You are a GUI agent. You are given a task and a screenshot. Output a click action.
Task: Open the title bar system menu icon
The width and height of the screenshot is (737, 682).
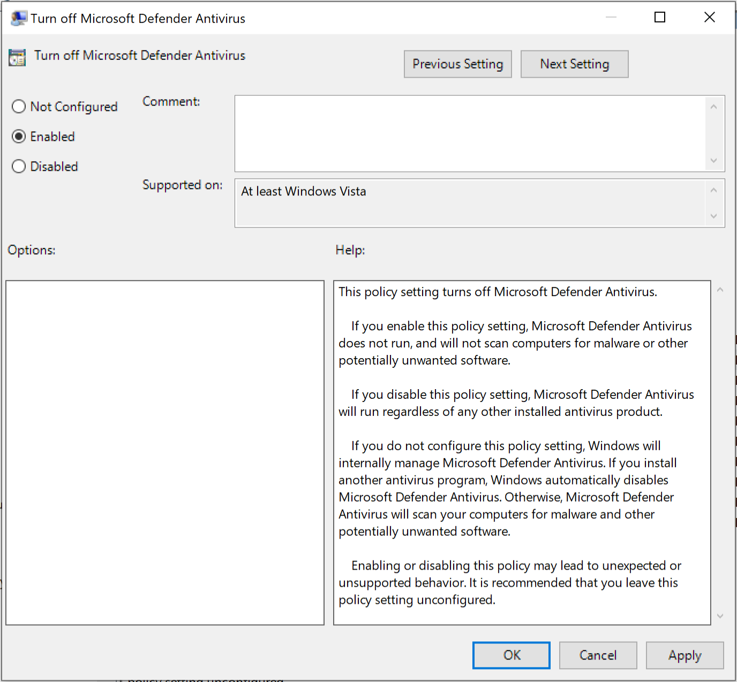19,18
